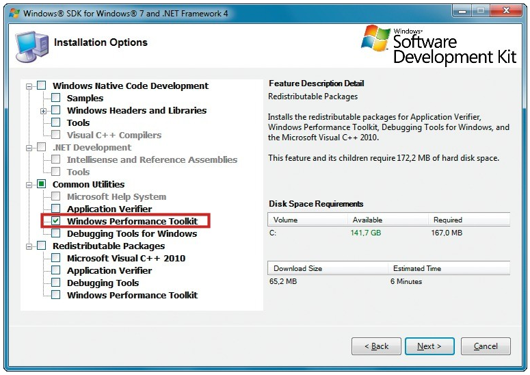The width and height of the screenshot is (530, 375).
Task: Proceed by clicking Next
Action: 429,346
